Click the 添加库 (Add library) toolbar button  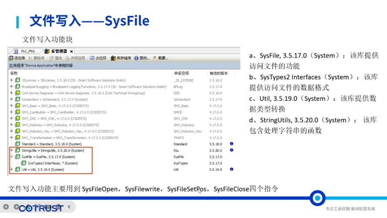[x=17, y=58]
